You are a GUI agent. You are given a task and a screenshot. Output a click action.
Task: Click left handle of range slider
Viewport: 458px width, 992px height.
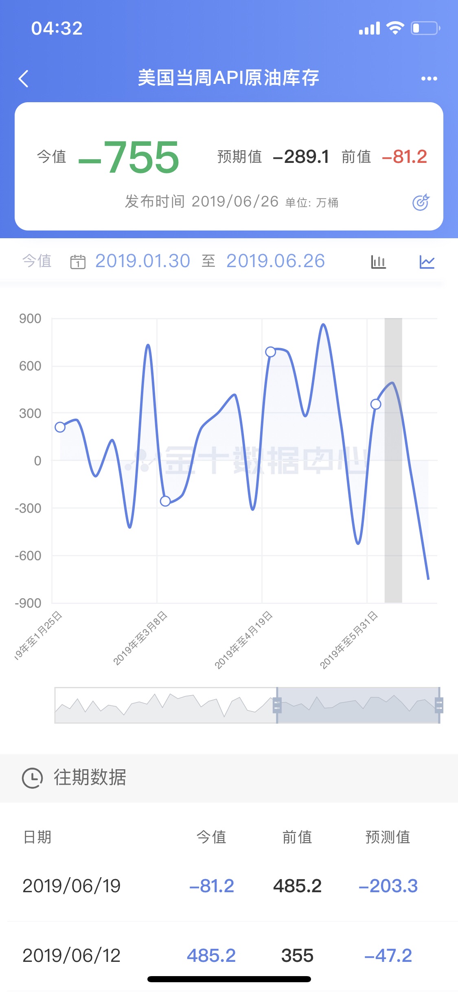coord(277,705)
